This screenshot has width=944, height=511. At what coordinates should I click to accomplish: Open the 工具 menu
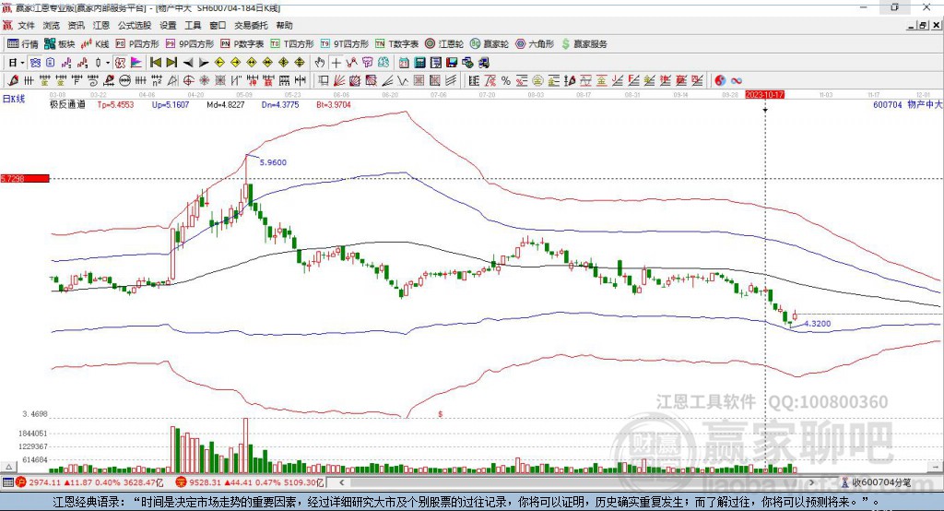(193, 25)
